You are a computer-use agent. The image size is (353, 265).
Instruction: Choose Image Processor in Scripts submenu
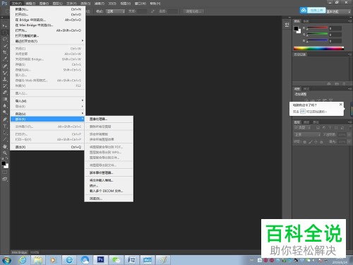coord(109,119)
